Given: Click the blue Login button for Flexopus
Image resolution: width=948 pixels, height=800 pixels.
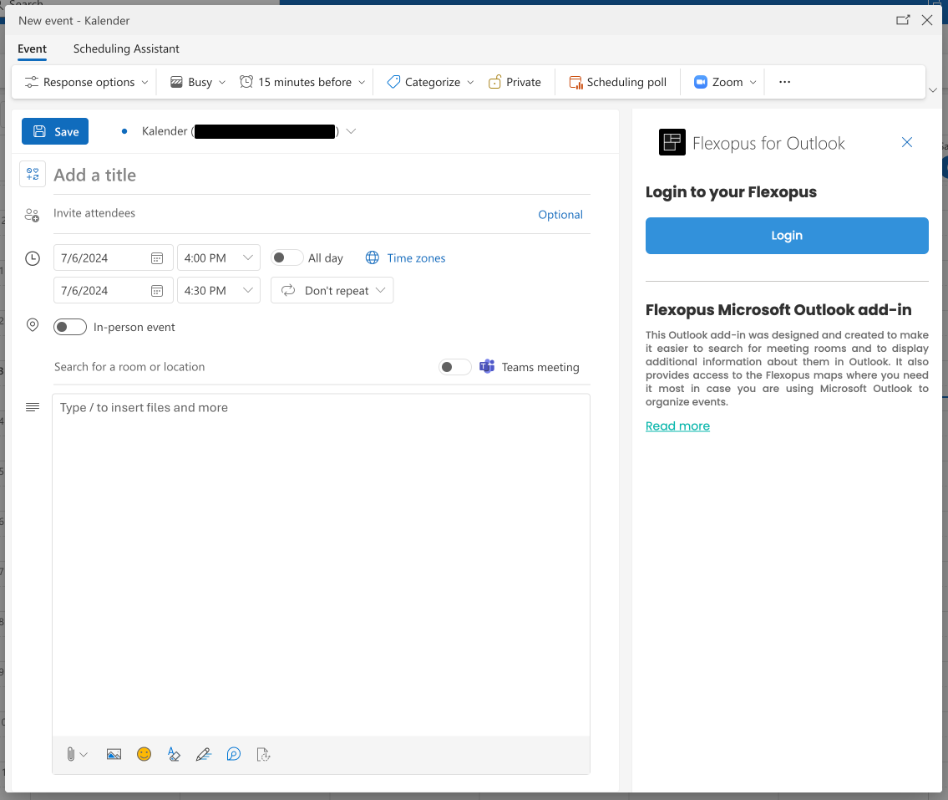Looking at the screenshot, I should coord(787,236).
